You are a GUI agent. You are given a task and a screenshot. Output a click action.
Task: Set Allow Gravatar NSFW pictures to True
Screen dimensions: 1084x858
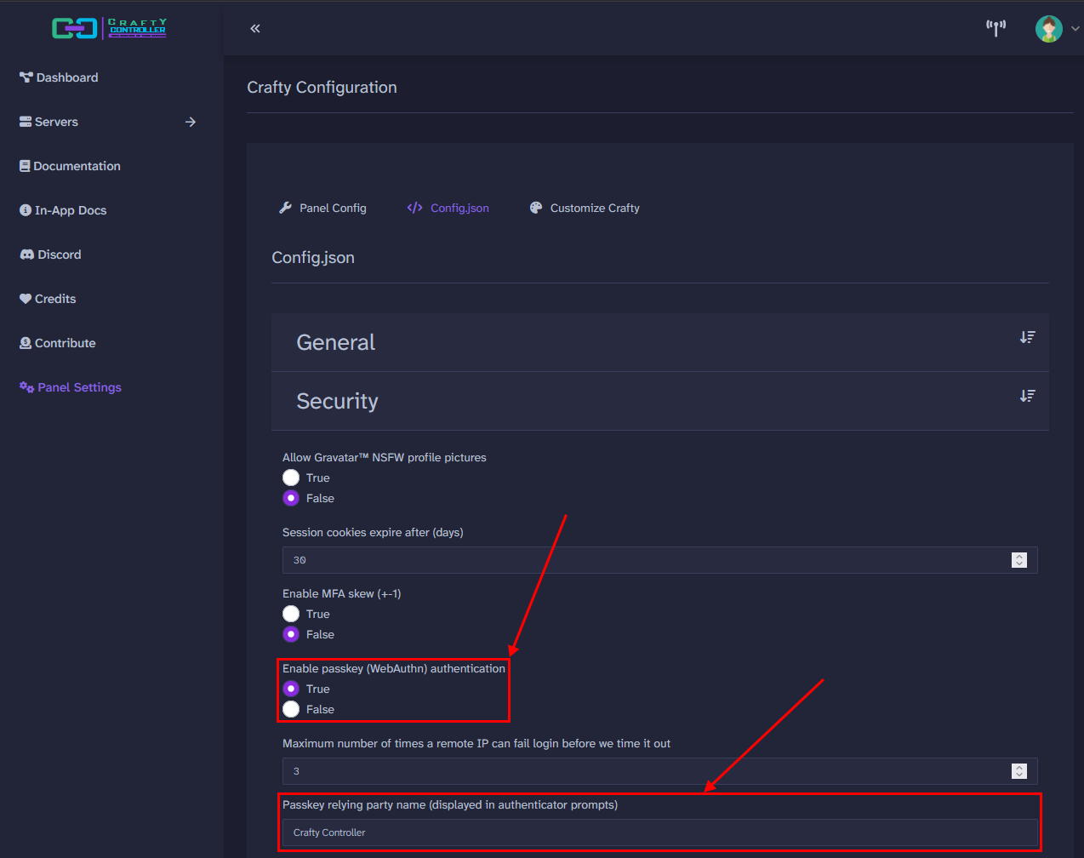coord(290,478)
